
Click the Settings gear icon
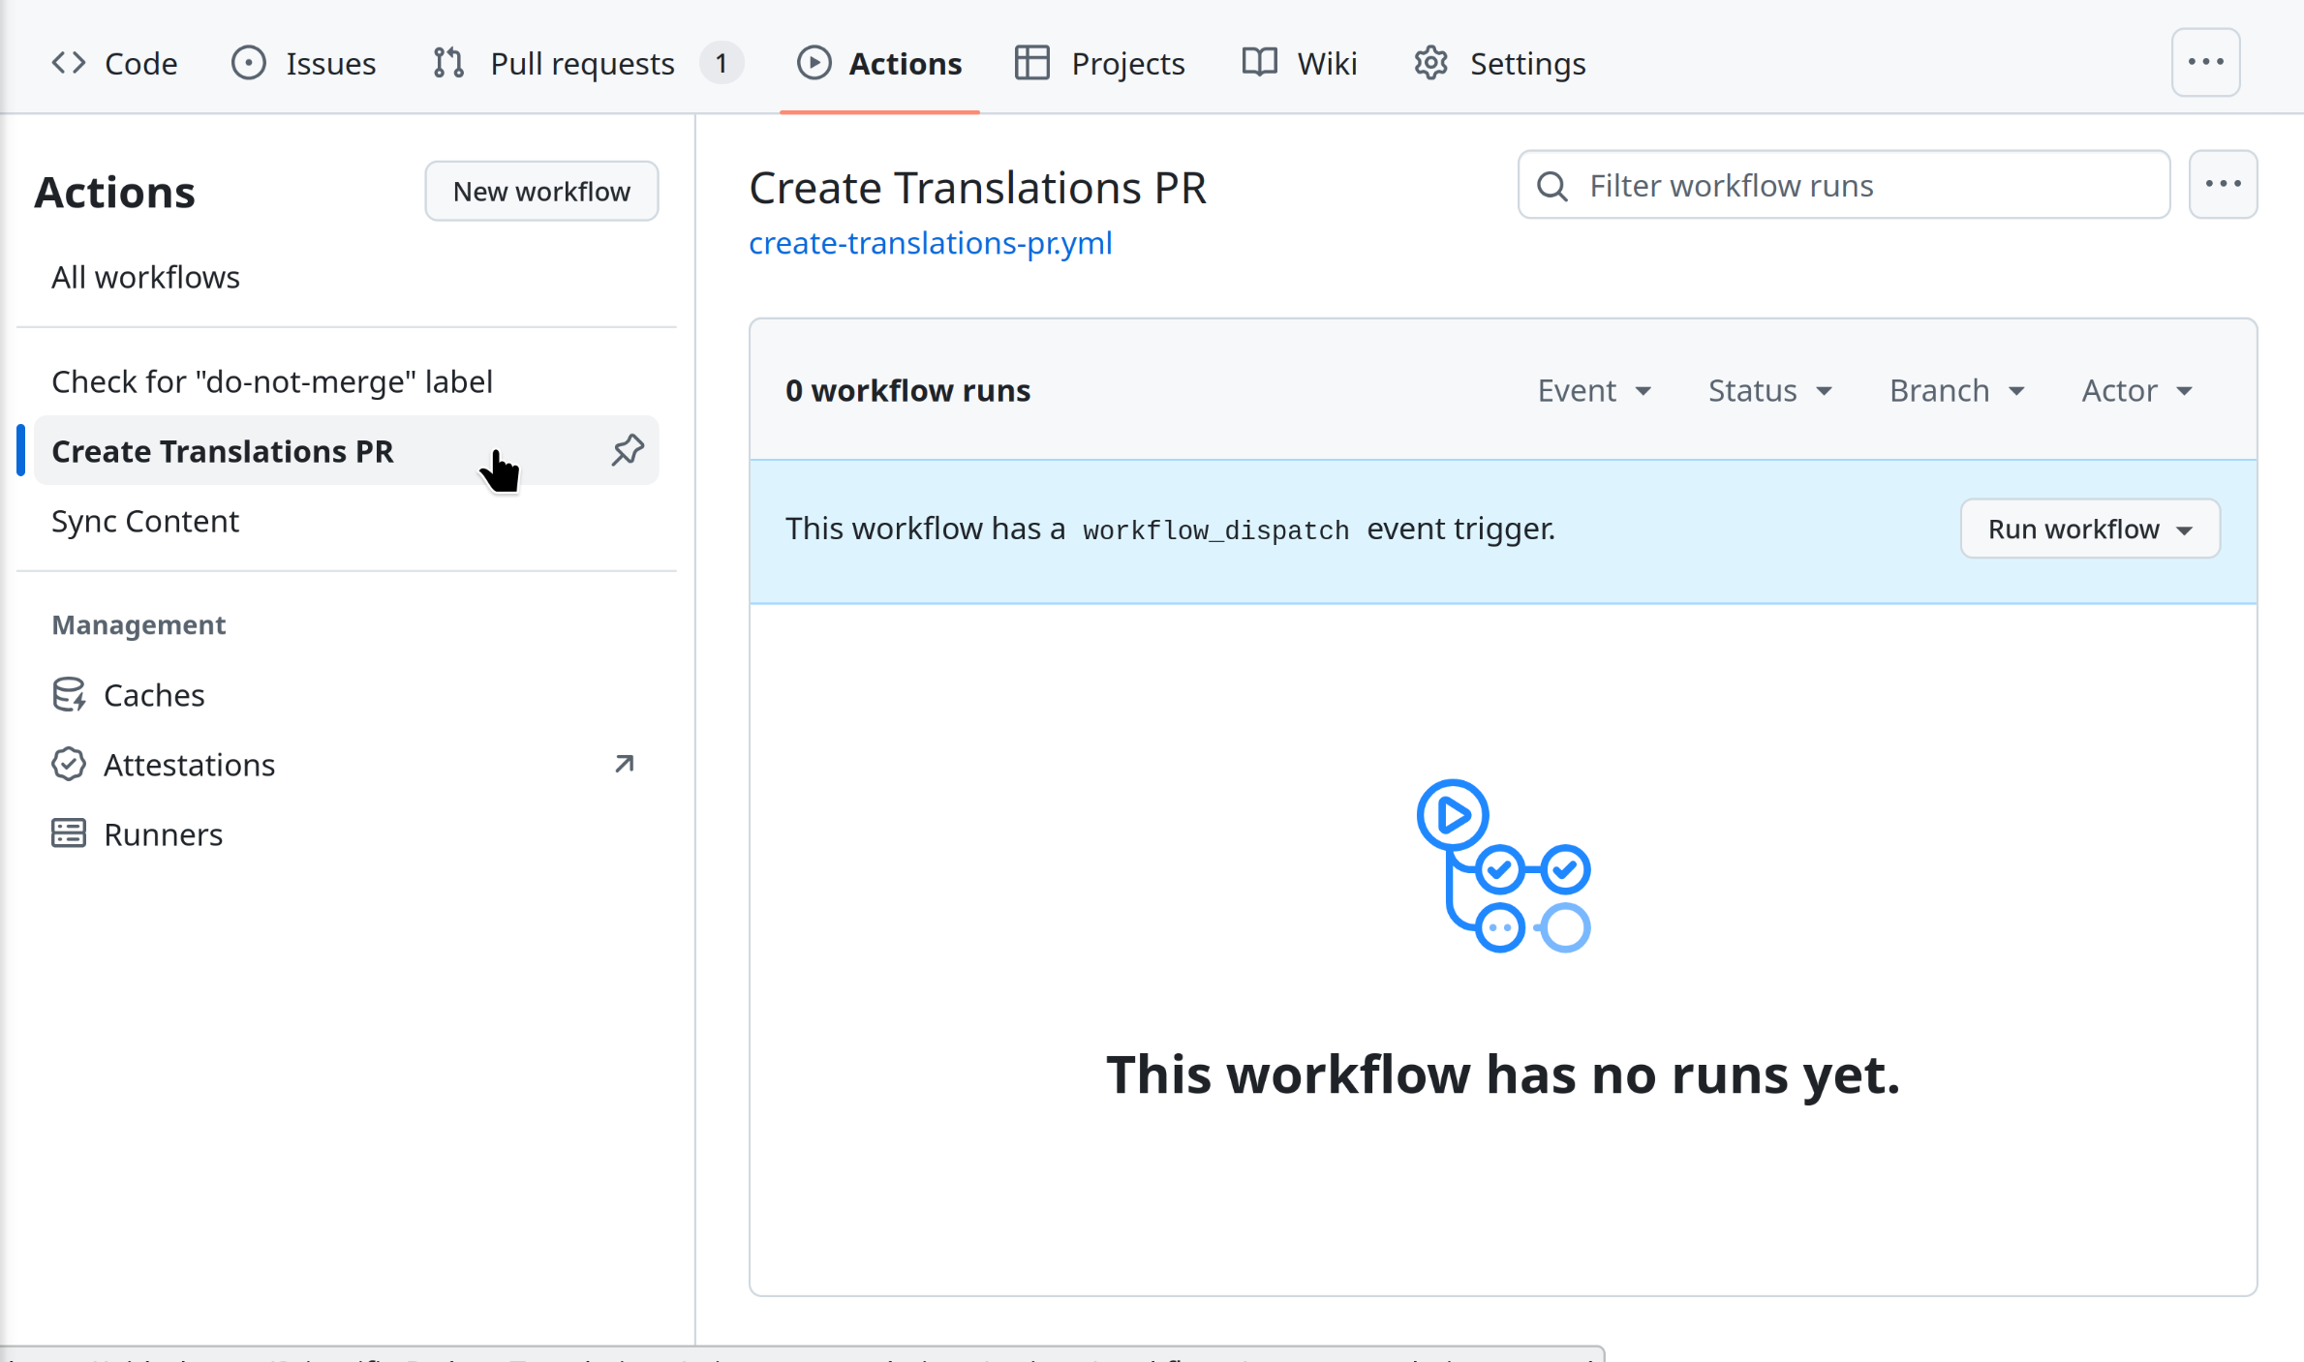click(x=1430, y=63)
